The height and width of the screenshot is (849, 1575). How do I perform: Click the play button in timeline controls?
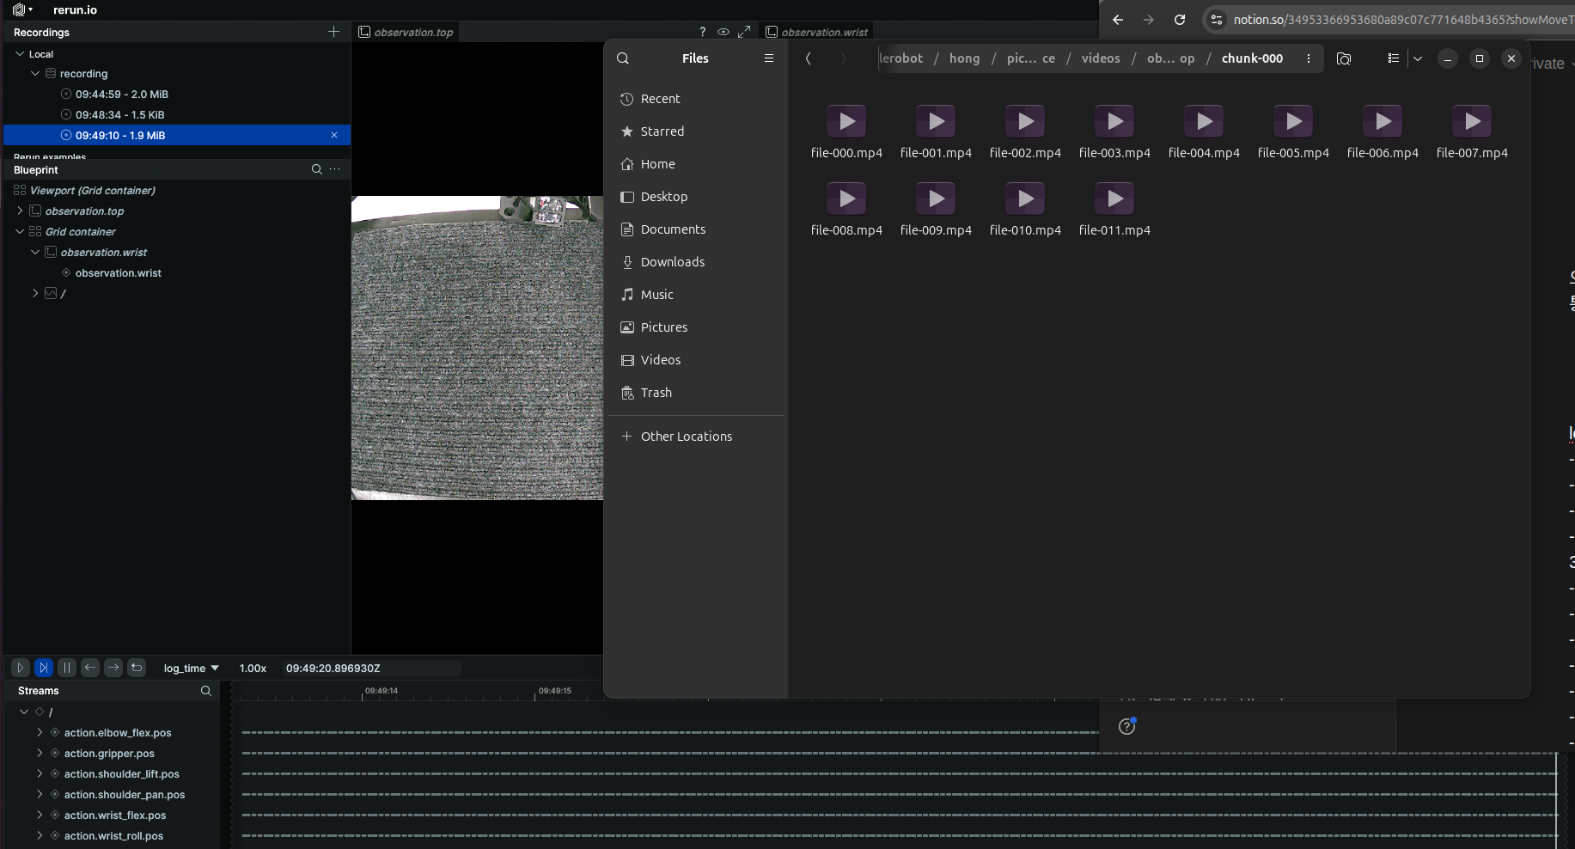click(x=21, y=668)
